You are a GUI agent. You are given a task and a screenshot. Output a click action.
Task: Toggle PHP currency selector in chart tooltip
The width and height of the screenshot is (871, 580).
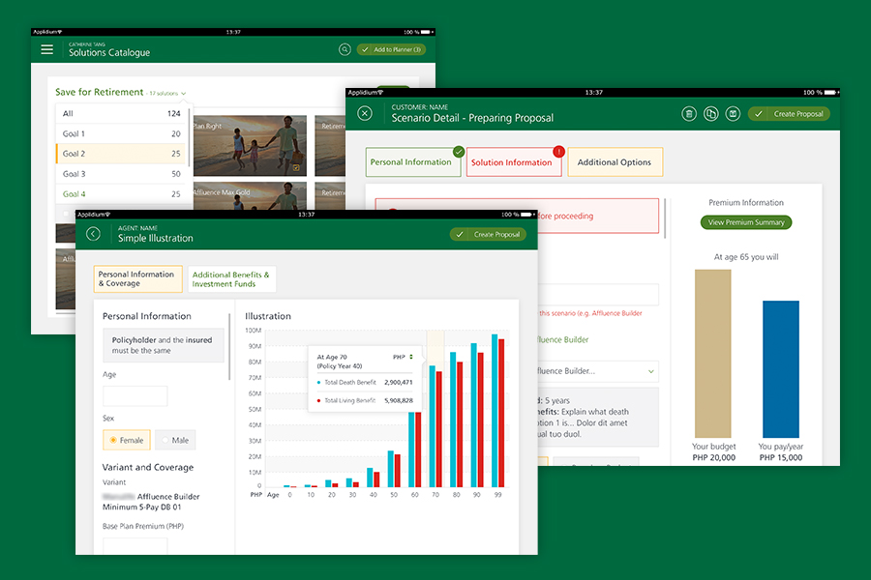point(404,357)
